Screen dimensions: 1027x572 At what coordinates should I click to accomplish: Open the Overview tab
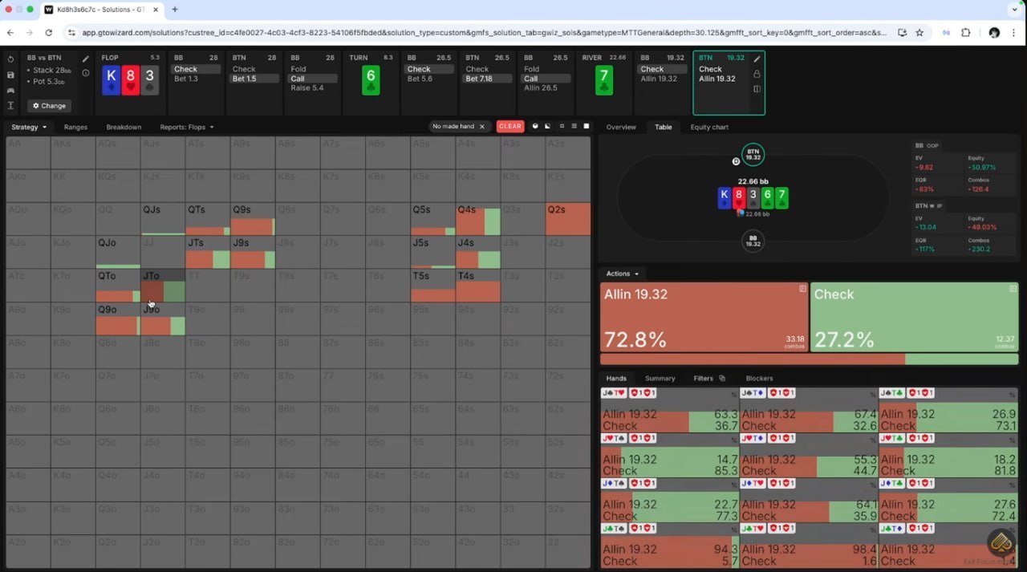point(621,127)
